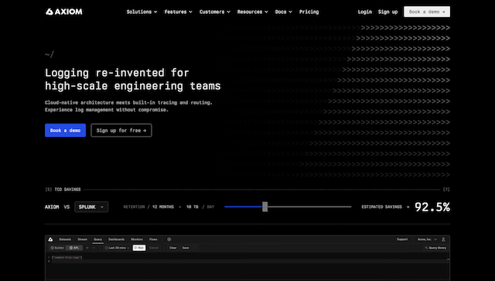The height and width of the screenshot is (281, 495).
Task: Click the [?] help marker for TCO savings
Action: click(x=446, y=190)
